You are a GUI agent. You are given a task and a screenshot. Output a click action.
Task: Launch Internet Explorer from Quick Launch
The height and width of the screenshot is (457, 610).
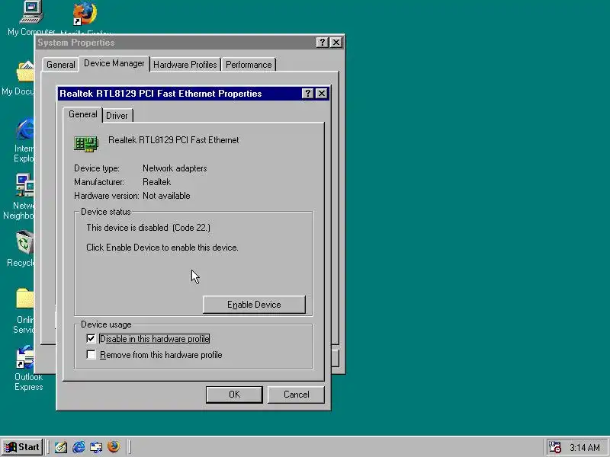coord(79,447)
